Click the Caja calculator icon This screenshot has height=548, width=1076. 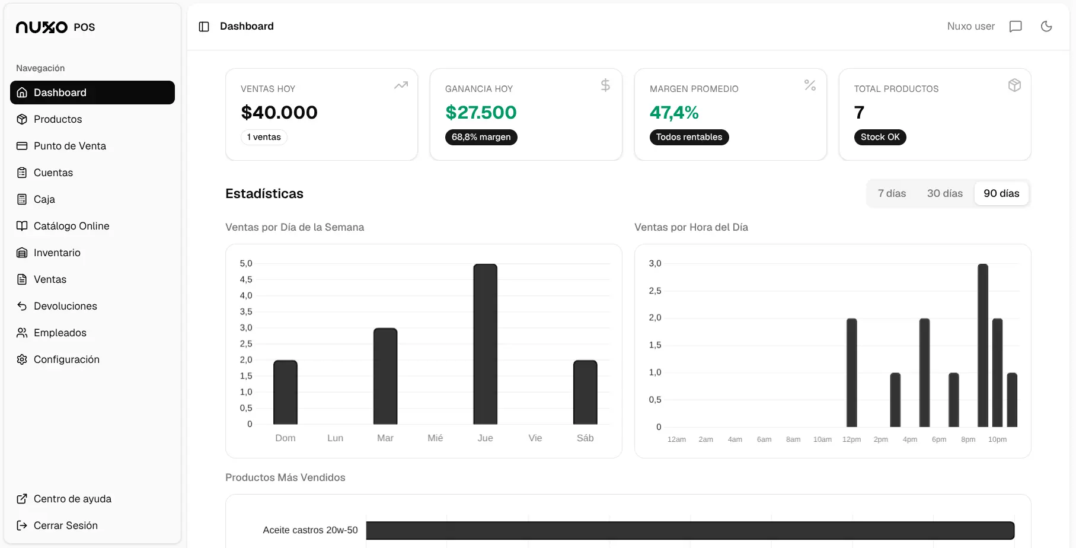tap(22, 199)
